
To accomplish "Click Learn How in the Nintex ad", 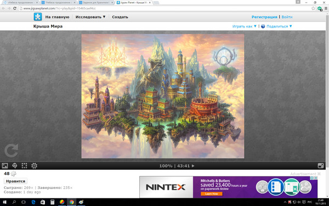I will [212, 194].
